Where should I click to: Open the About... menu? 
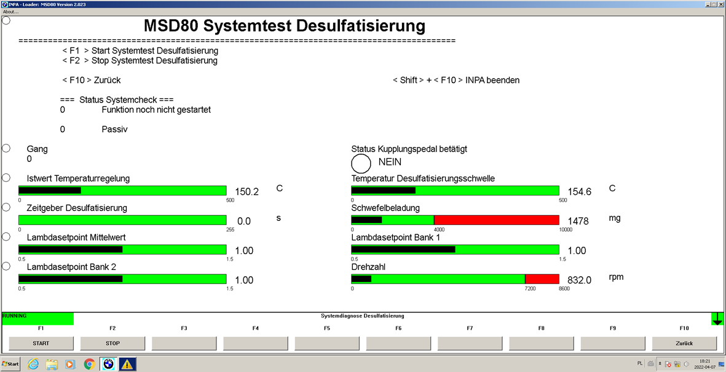coord(10,12)
